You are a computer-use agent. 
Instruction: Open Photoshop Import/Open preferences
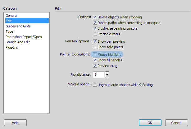coord(24,37)
